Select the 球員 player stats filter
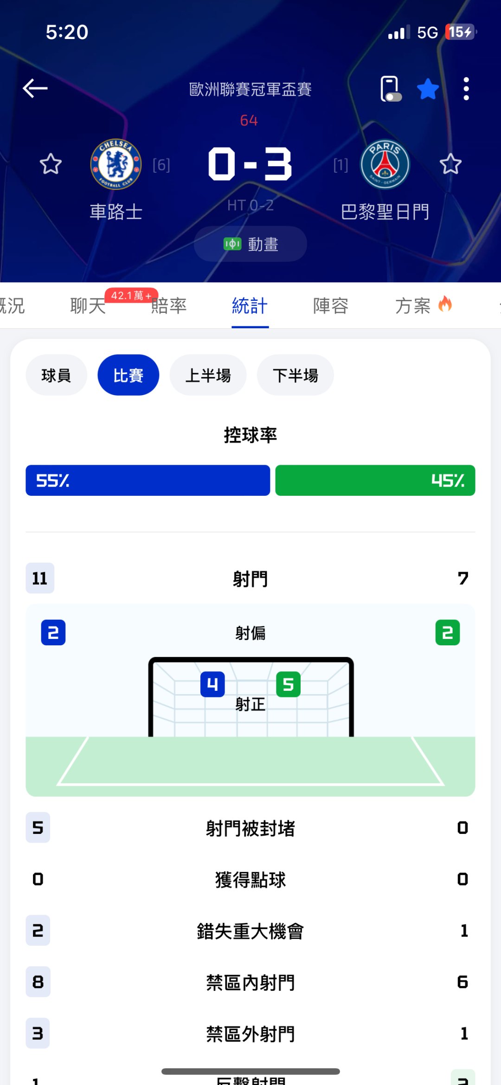 [56, 375]
